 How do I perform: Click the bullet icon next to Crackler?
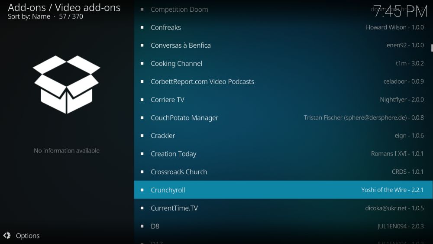142,136
